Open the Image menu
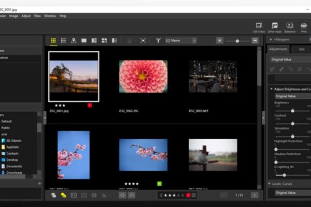The height and width of the screenshot is (207, 311). [x=13, y=16]
